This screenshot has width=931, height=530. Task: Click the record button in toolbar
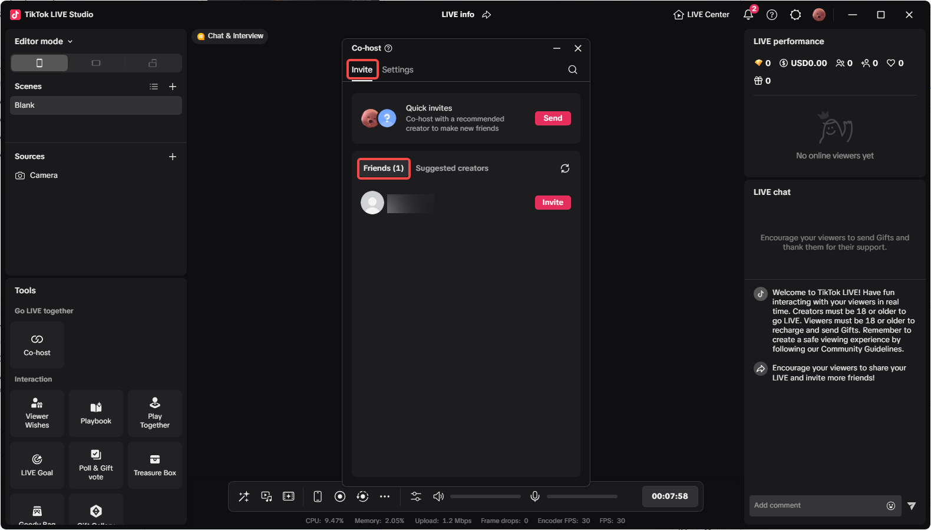(x=340, y=496)
